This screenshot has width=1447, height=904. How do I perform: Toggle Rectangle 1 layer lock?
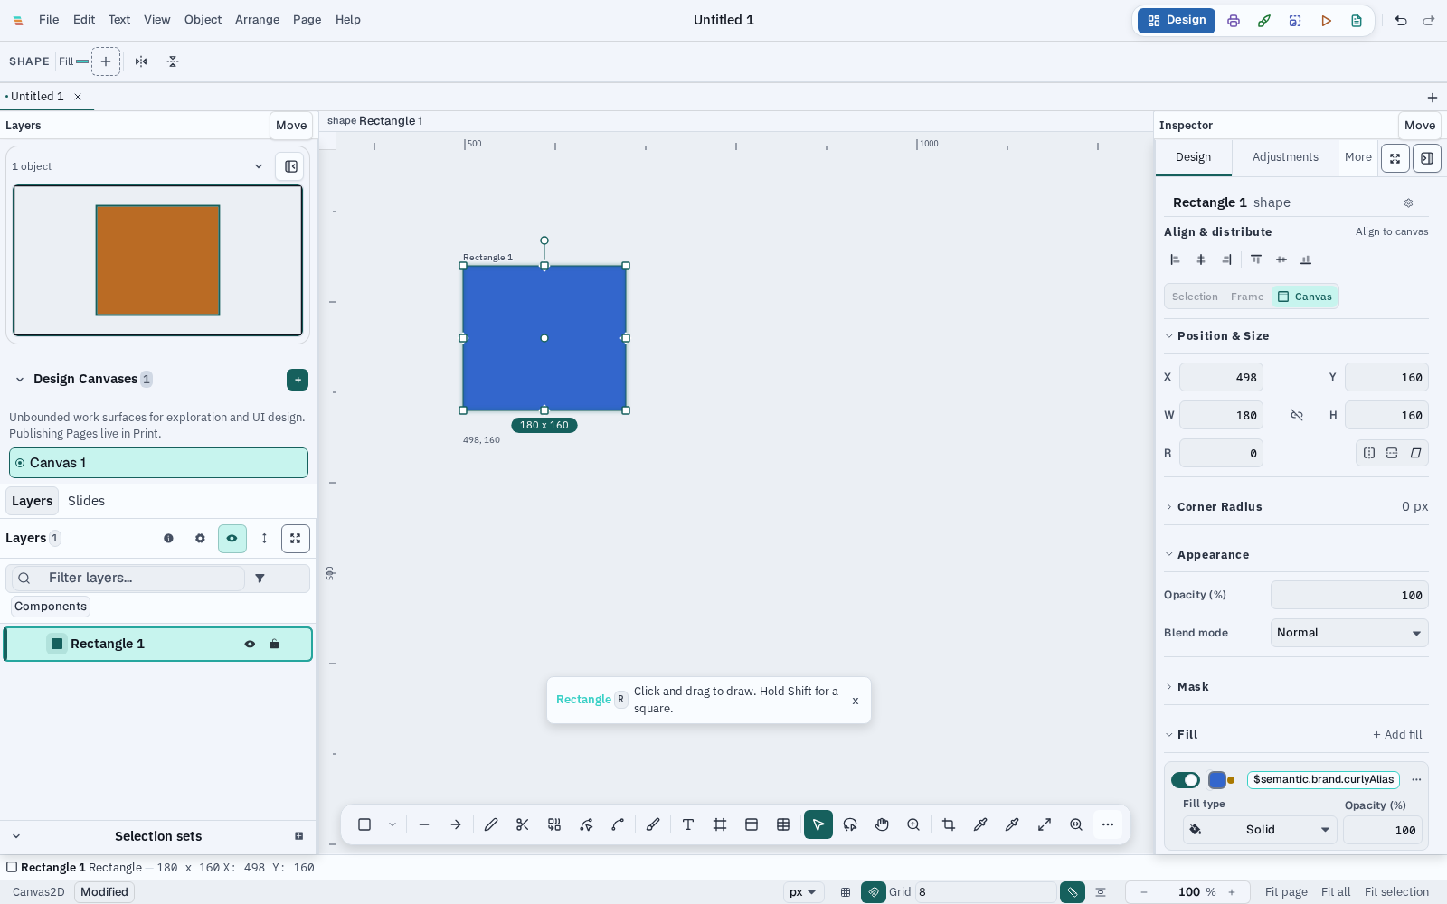(x=274, y=644)
